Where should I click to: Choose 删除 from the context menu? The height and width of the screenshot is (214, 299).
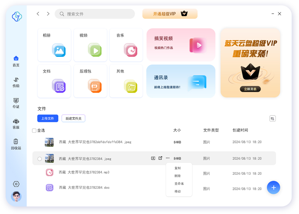(178, 176)
